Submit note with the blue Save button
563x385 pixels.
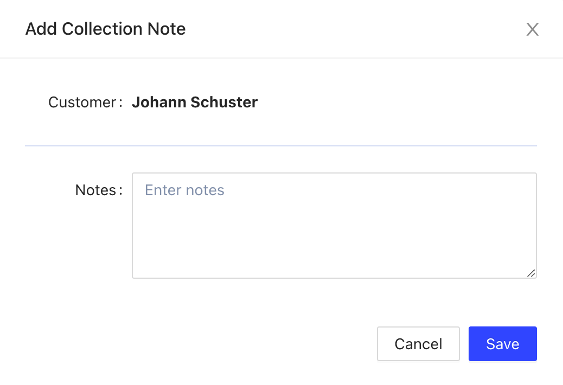pyautogui.click(x=502, y=344)
